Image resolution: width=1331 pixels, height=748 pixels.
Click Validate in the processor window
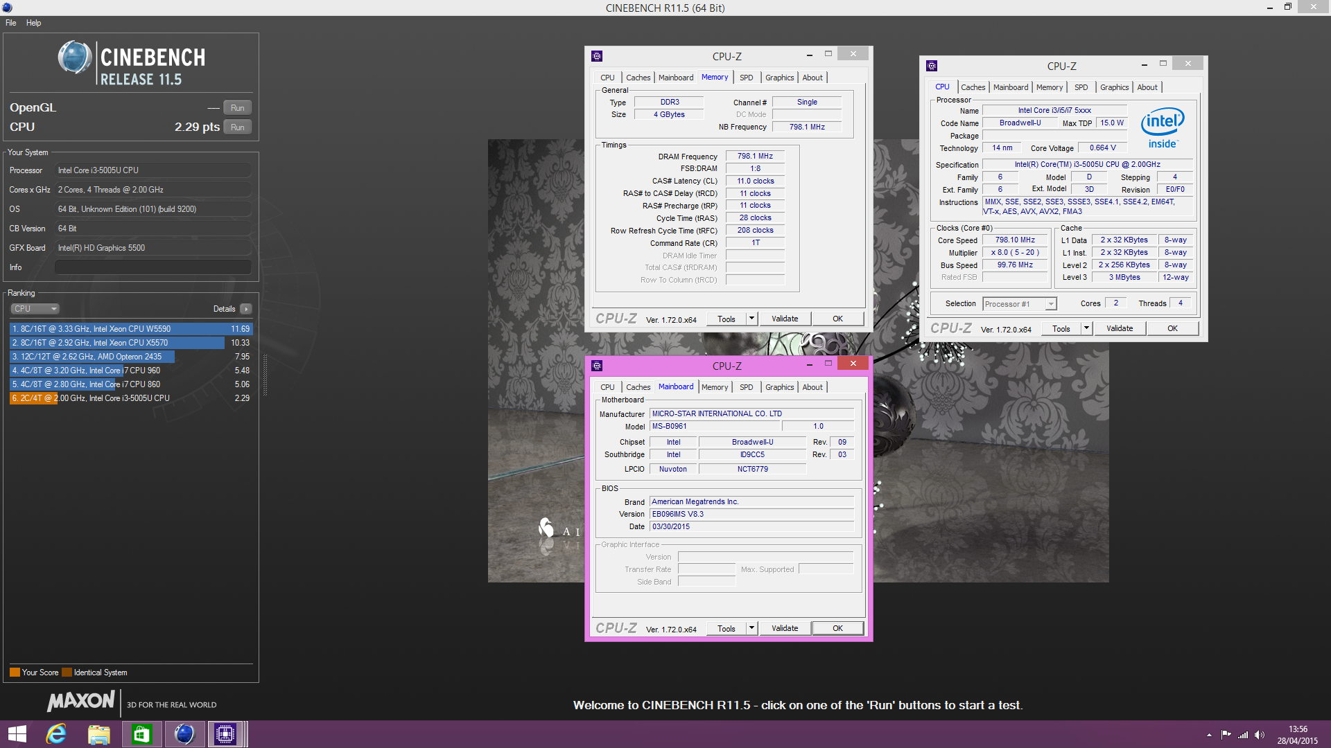[1120, 328]
